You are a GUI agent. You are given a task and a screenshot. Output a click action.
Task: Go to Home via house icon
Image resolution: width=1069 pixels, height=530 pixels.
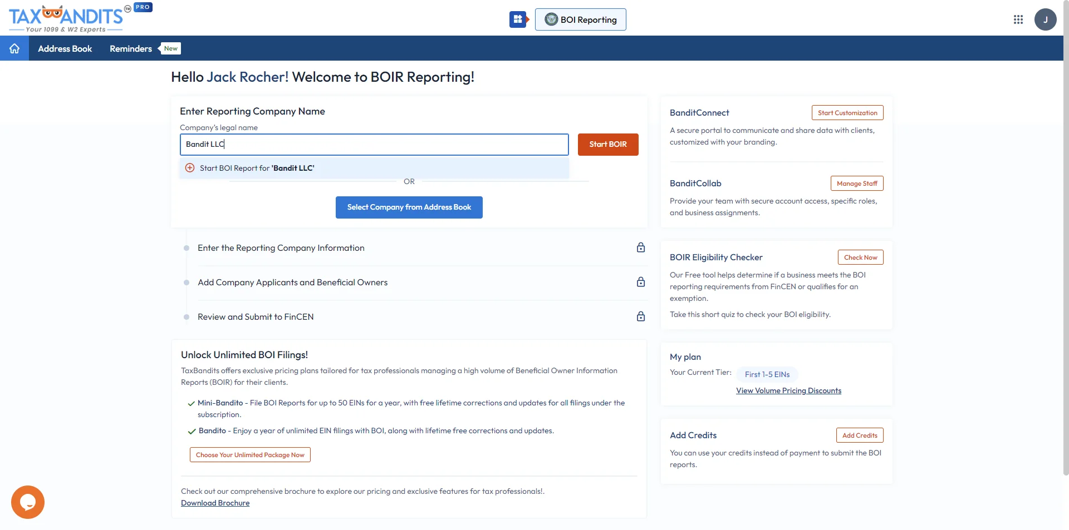[x=14, y=48]
